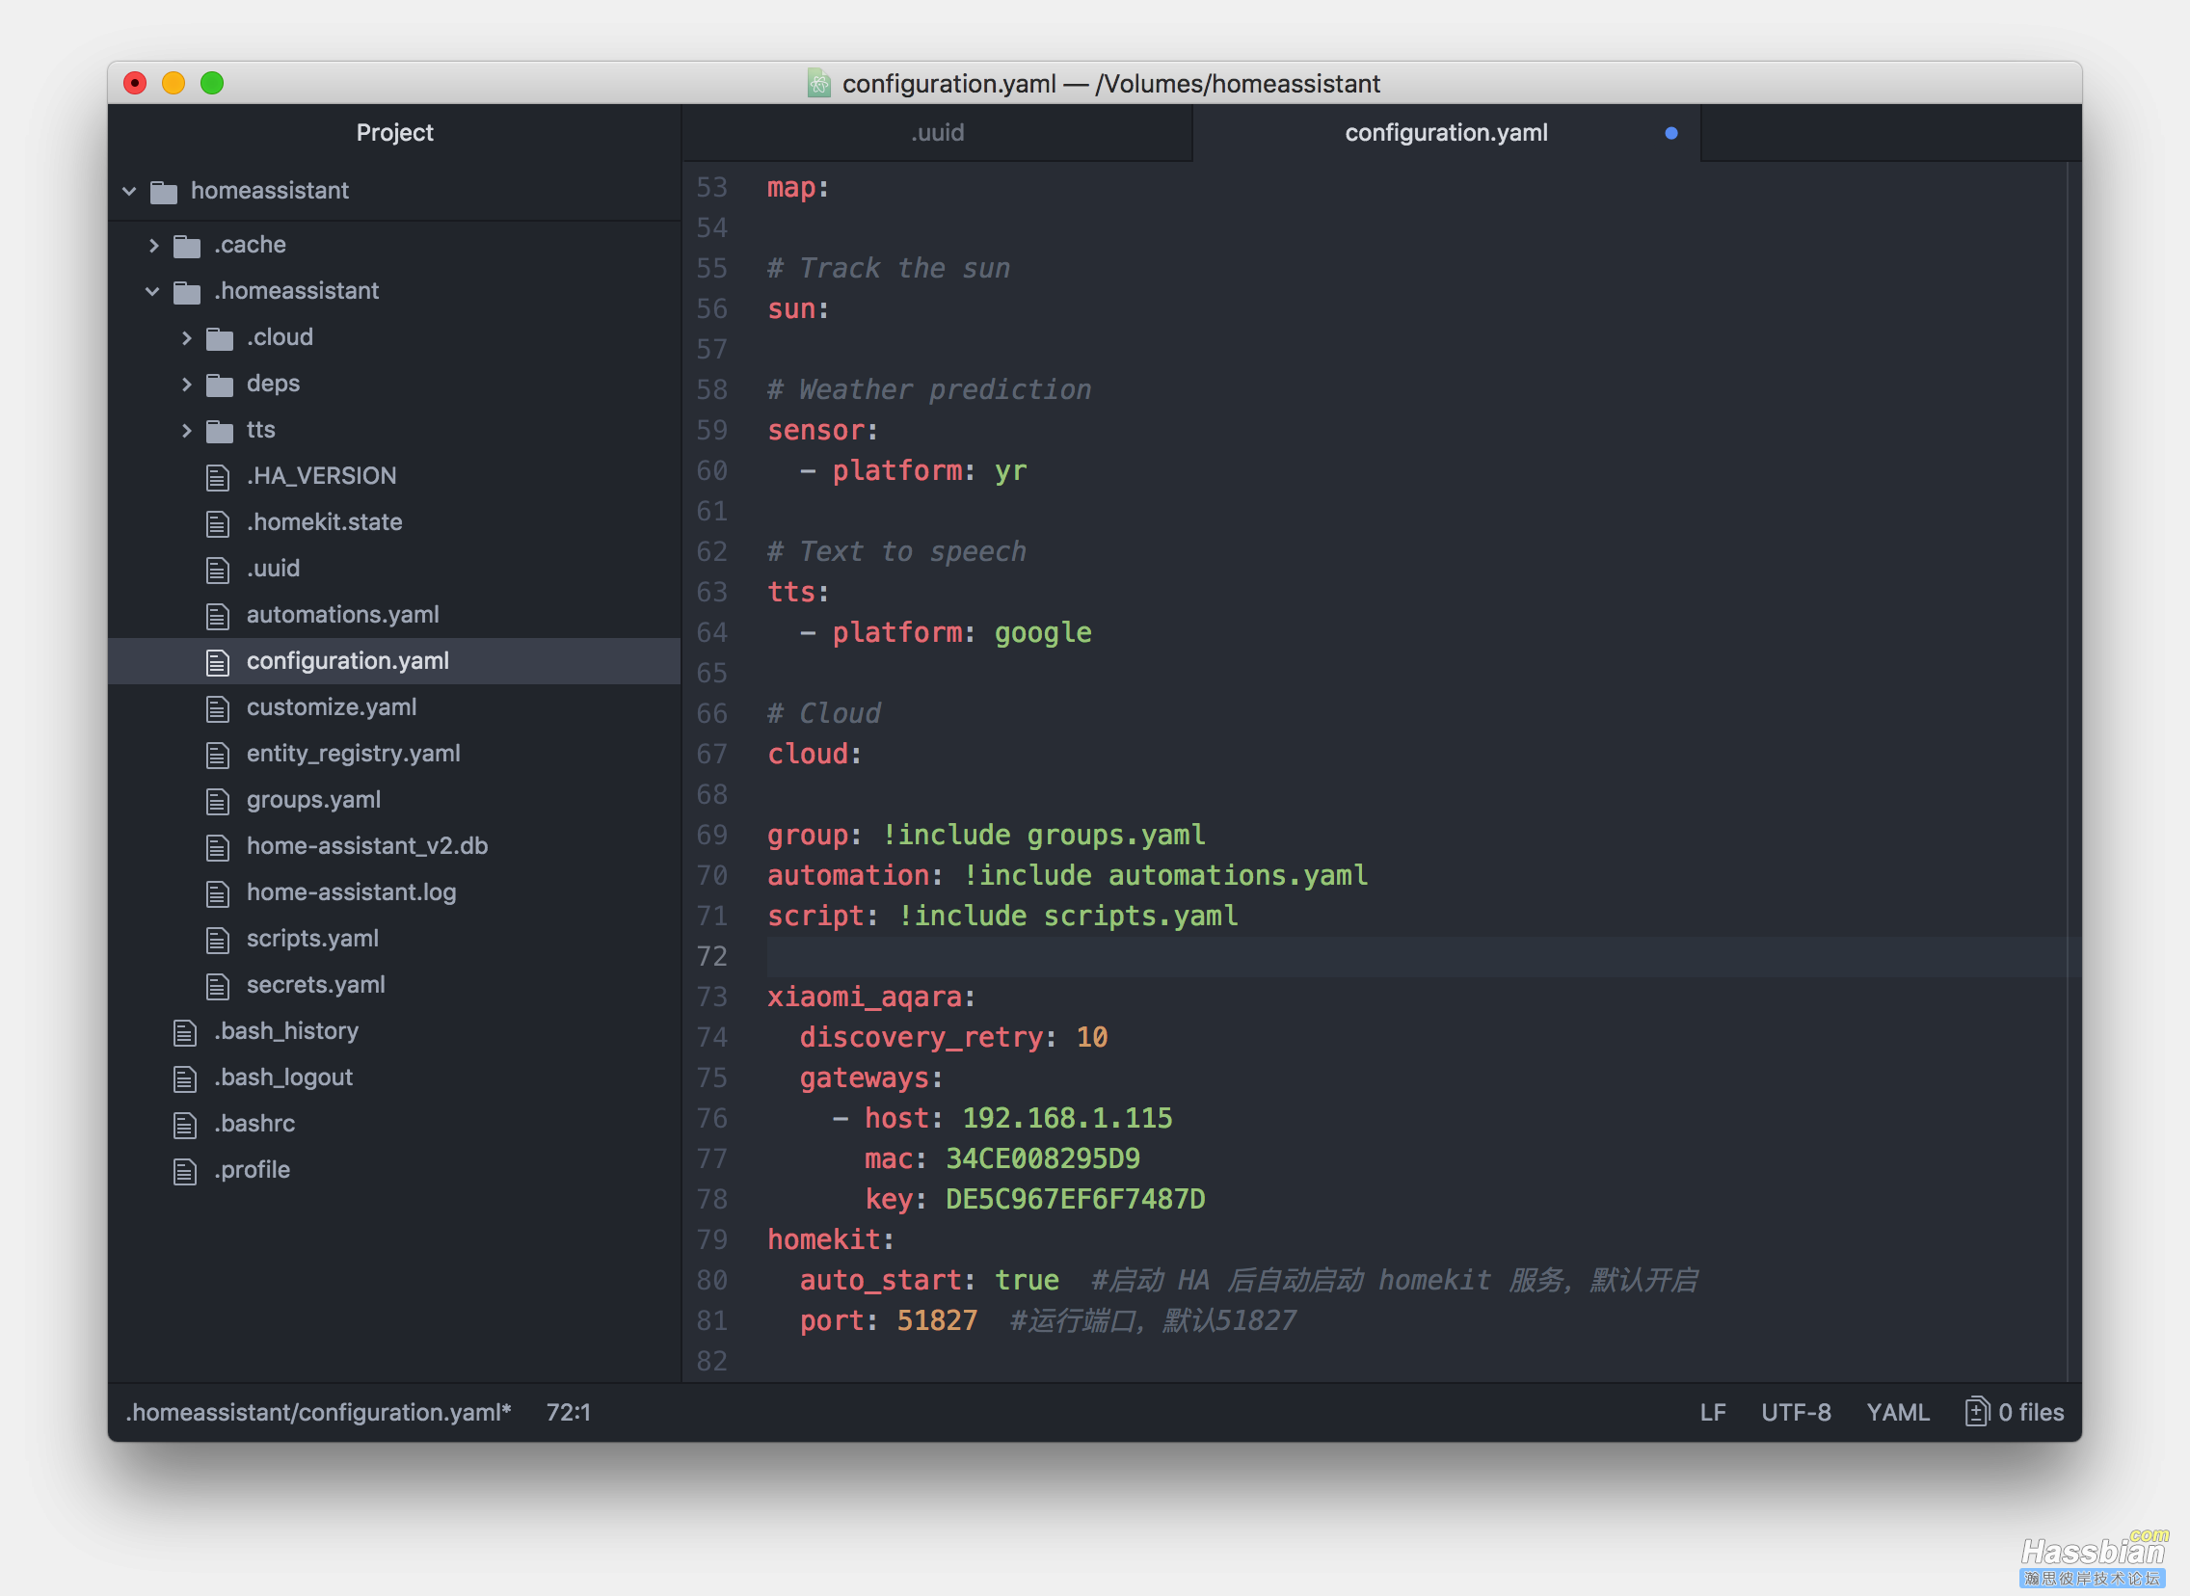Expand the tts folder chevron
The height and width of the screenshot is (1596, 2190).
coord(186,431)
